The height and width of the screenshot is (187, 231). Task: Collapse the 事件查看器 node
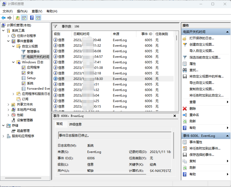[x=8, y=41]
